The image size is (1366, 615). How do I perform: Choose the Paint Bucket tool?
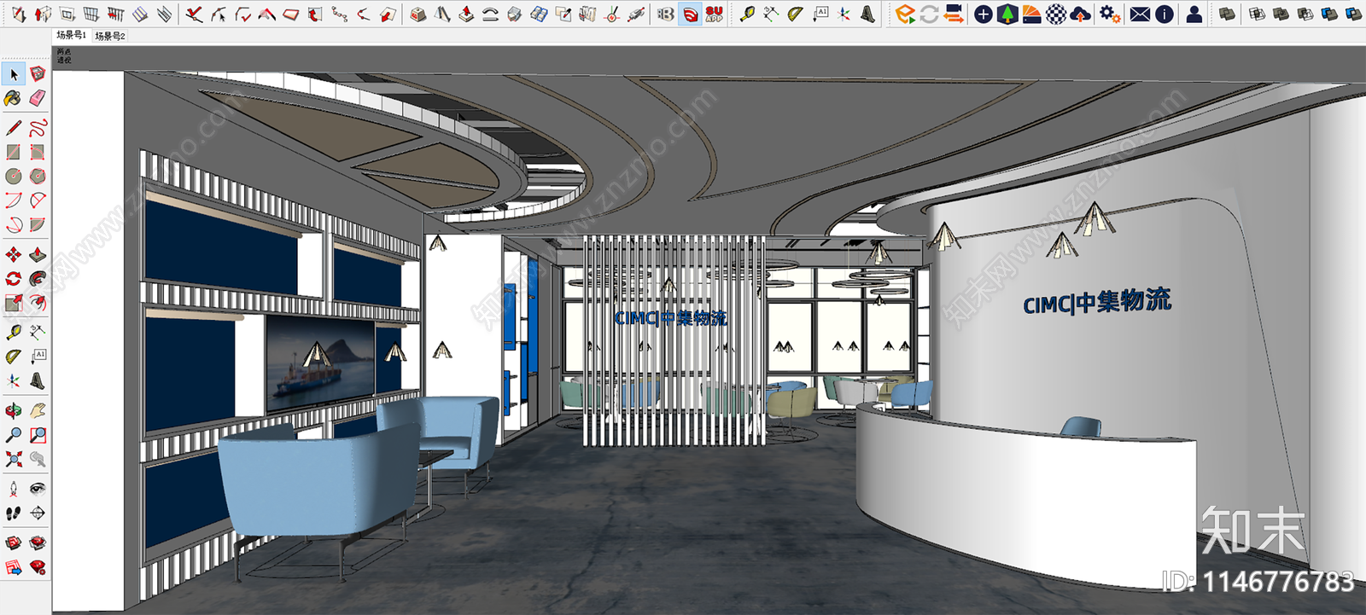(14, 99)
